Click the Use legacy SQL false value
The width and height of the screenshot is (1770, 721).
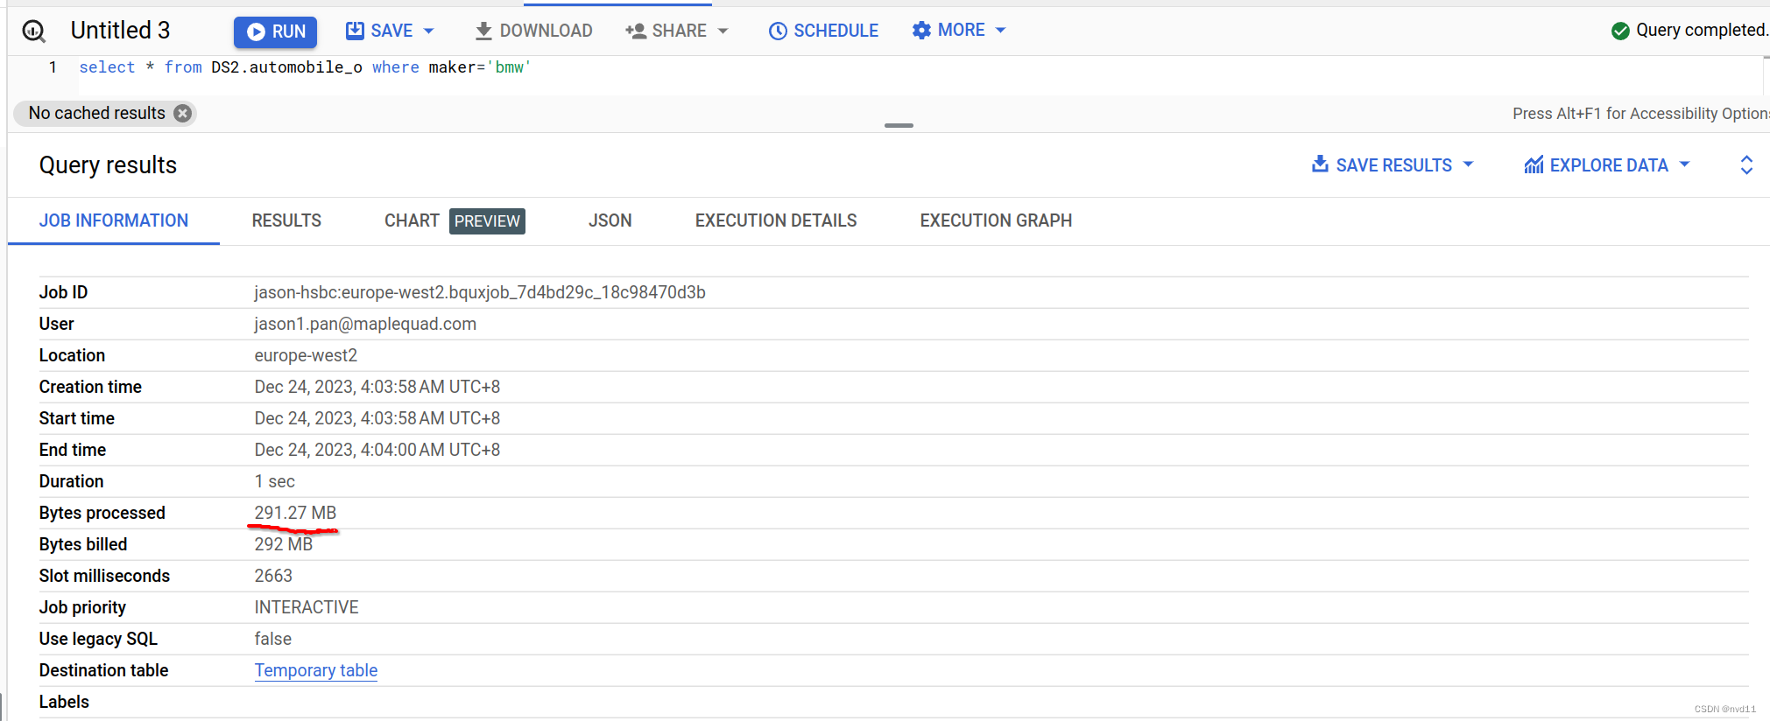pyautogui.click(x=272, y=639)
